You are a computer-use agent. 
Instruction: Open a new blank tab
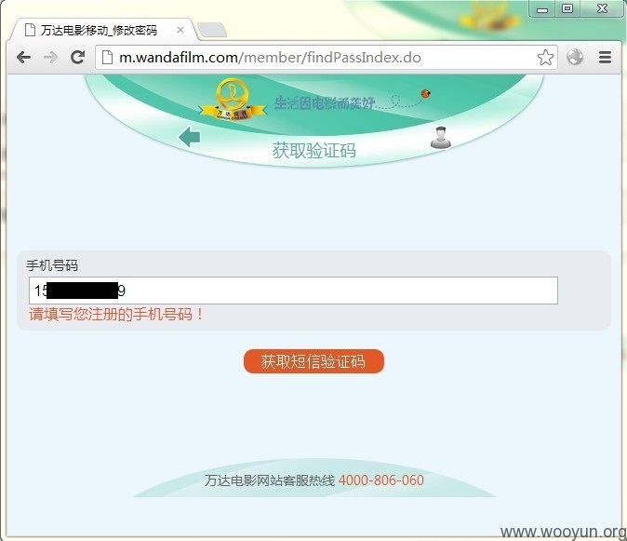tap(212, 31)
